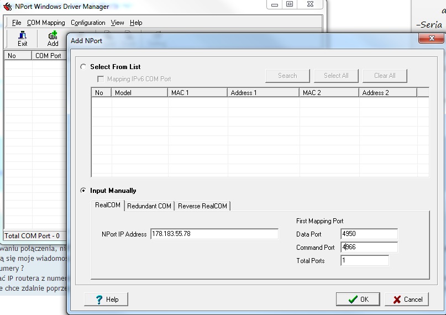446x315 pixels.
Task: Click the MAC 1 column header
Action: pos(198,93)
